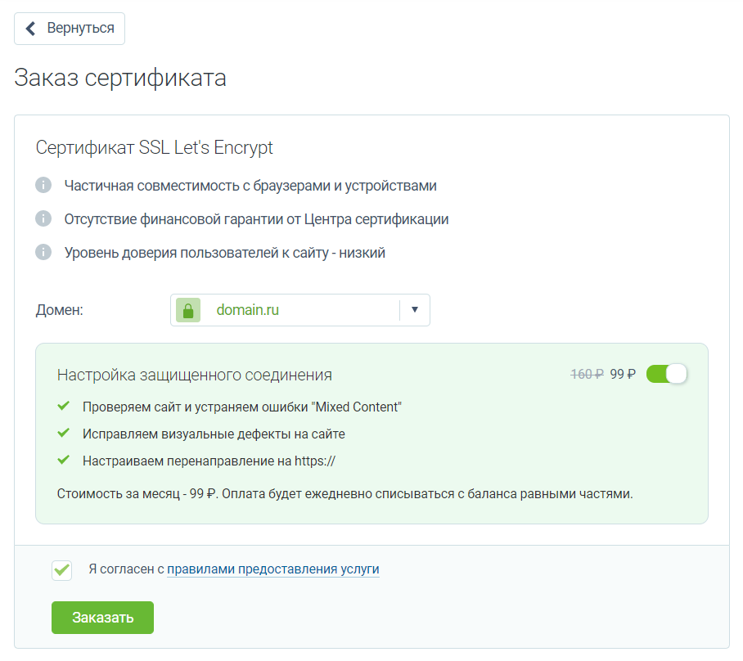The width and height of the screenshot is (743, 661).
Task: Click the Домен field label
Action: click(x=60, y=311)
